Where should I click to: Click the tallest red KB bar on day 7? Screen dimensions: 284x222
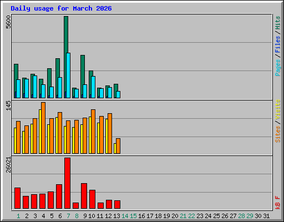coord(67,183)
